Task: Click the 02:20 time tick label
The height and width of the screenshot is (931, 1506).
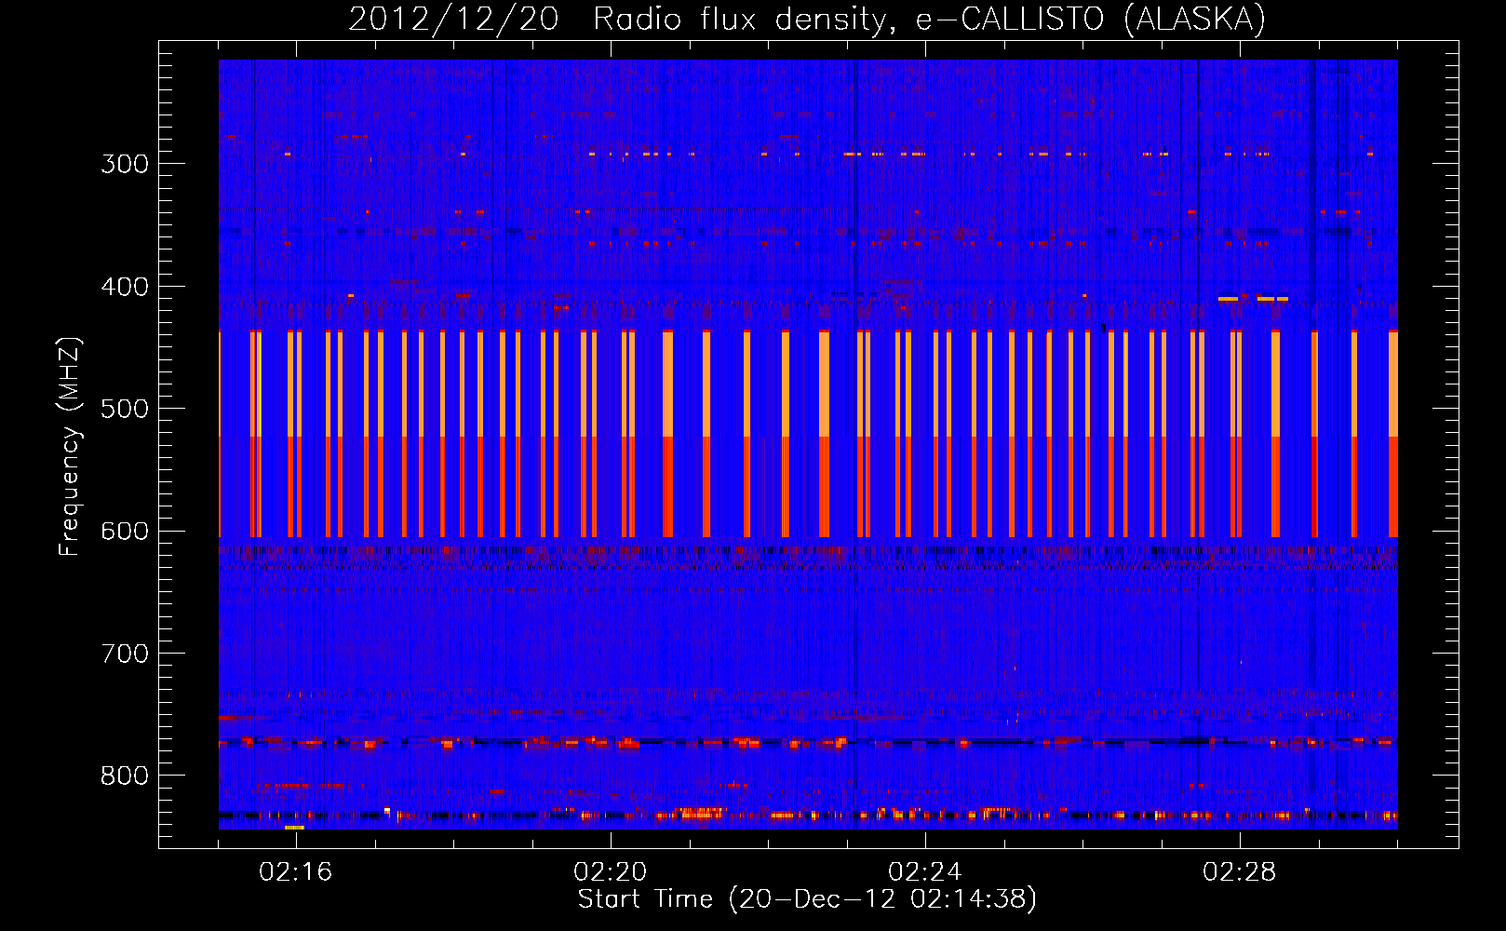Action: pyautogui.click(x=611, y=872)
